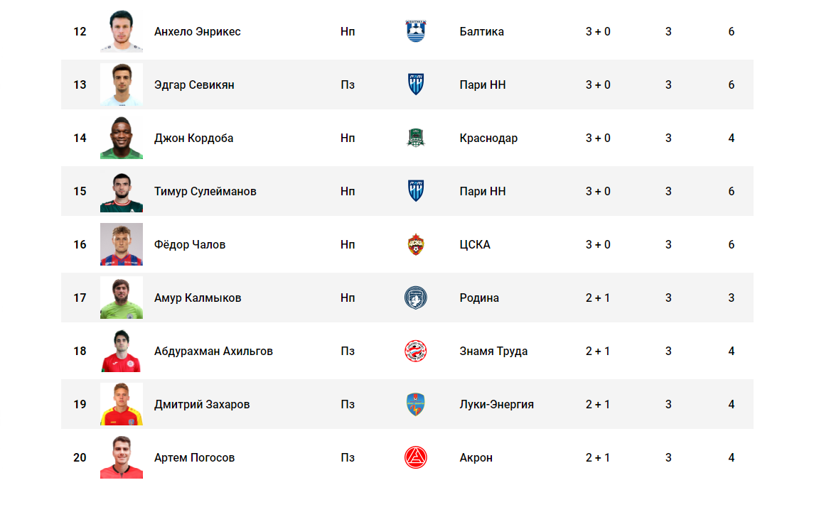Open Тимур Сулейманов player profile link

[x=205, y=192]
